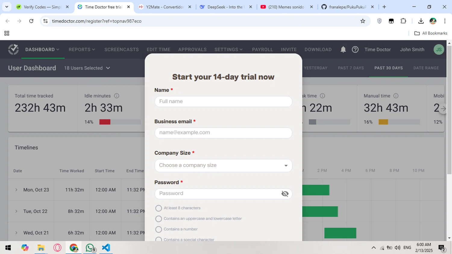The width and height of the screenshot is (452, 254).
Task: Go back to previous page
Action: point(8,21)
